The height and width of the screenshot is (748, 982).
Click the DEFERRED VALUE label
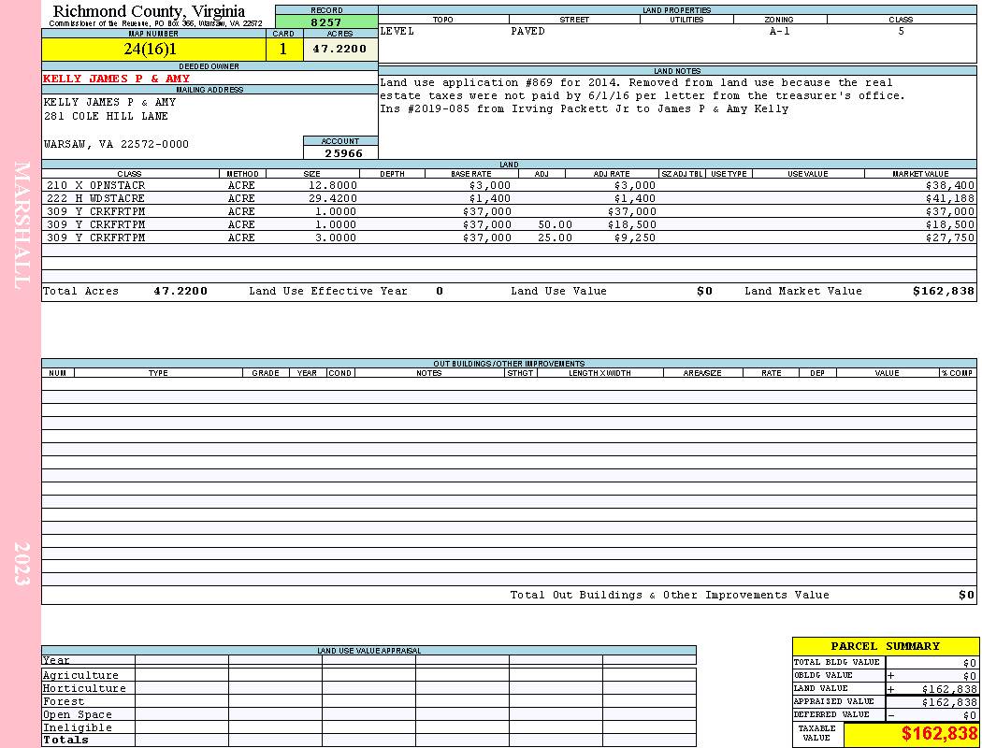pyautogui.click(x=831, y=715)
